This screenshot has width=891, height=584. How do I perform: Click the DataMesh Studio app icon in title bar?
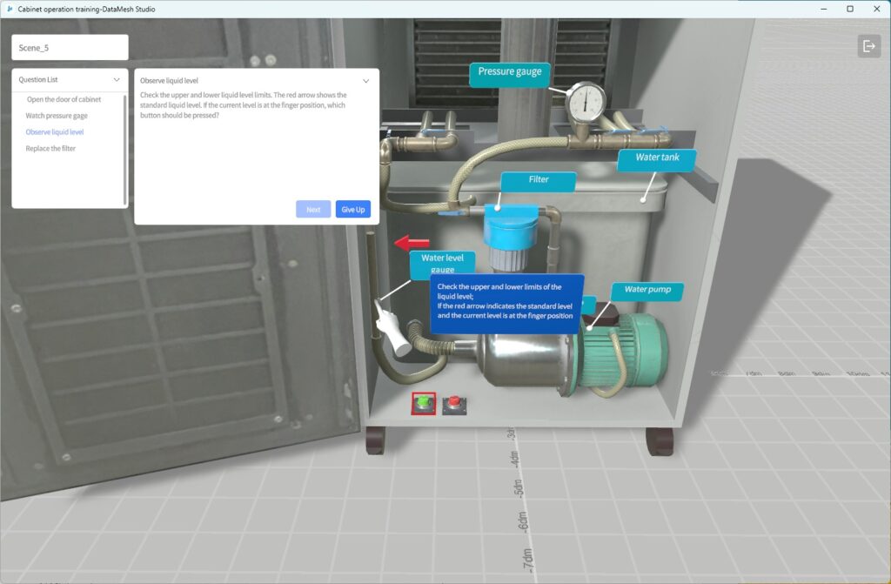pyautogui.click(x=9, y=8)
